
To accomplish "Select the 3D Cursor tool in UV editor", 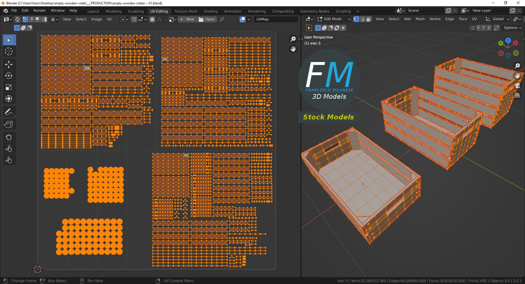I will click(x=9, y=52).
